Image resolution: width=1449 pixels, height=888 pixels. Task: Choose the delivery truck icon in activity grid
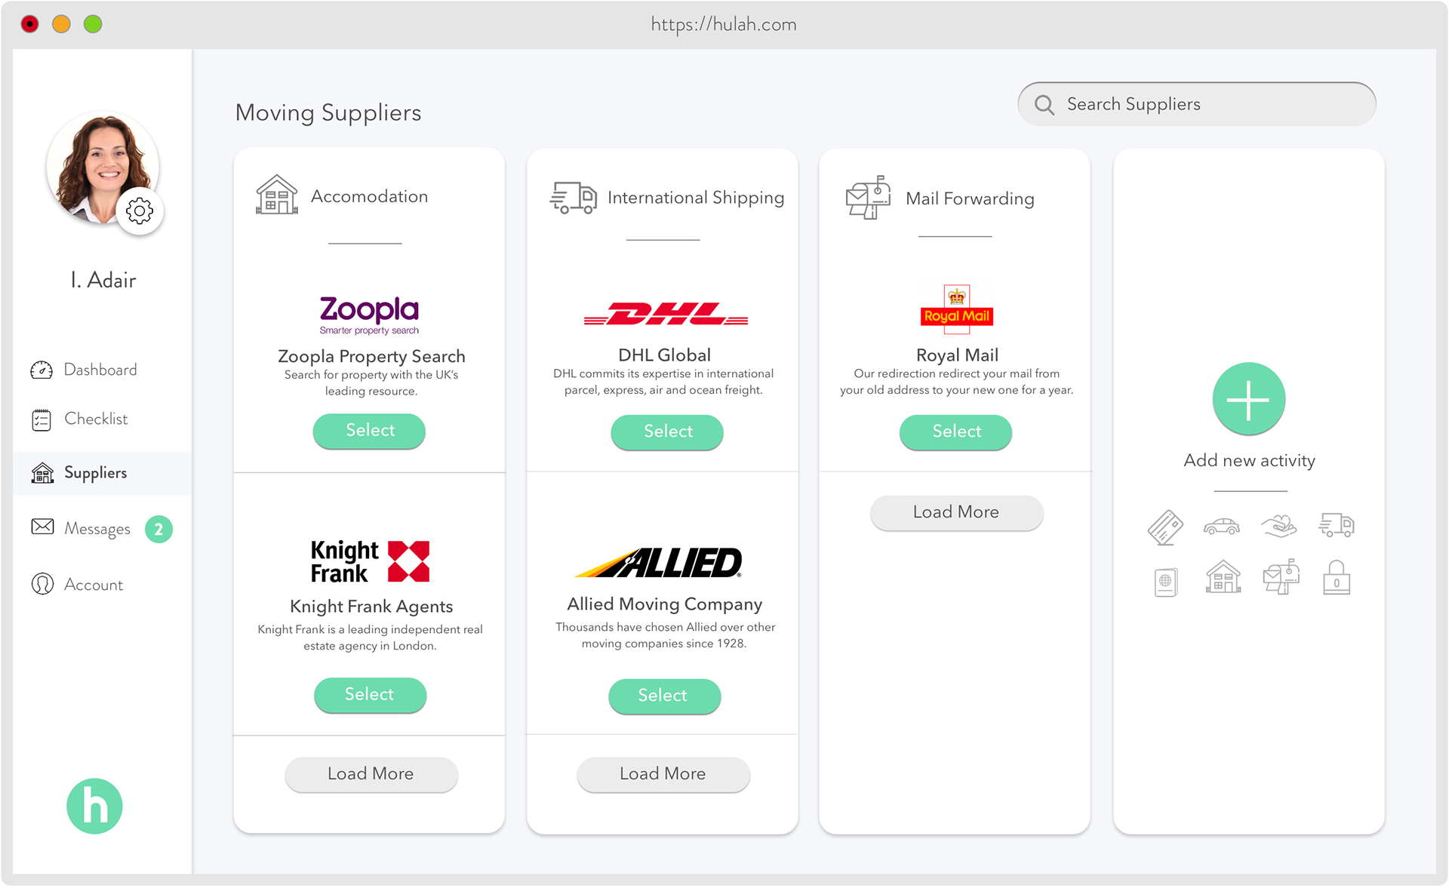[1336, 524]
